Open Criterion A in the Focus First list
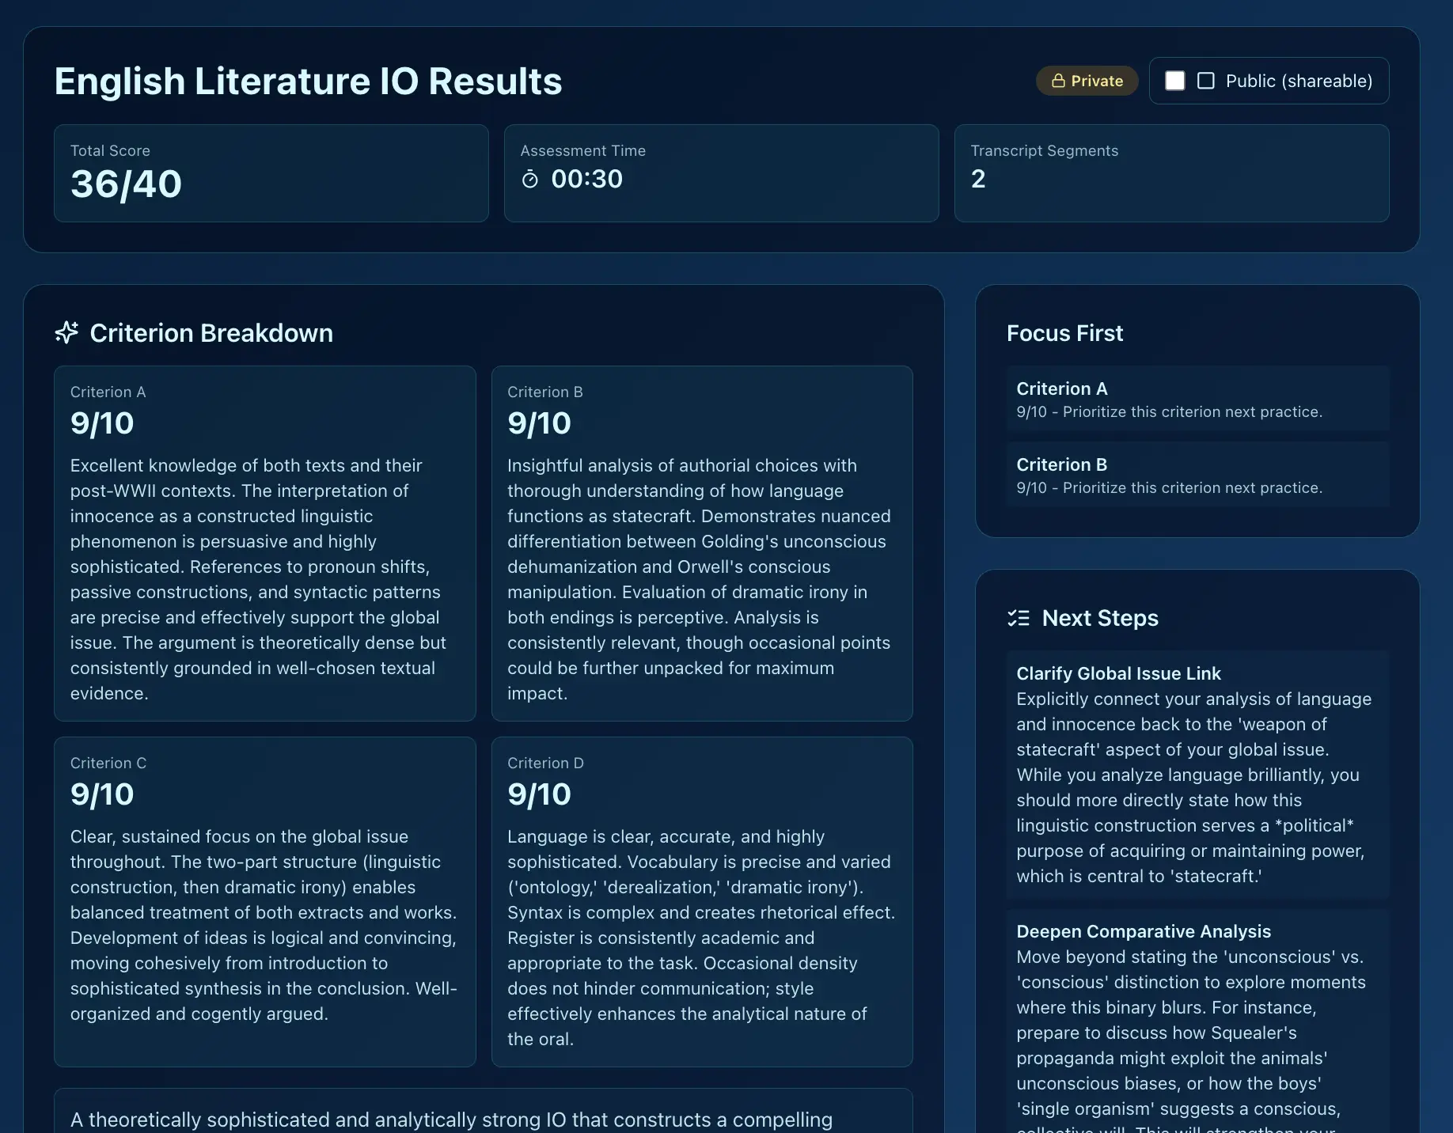 click(1197, 399)
